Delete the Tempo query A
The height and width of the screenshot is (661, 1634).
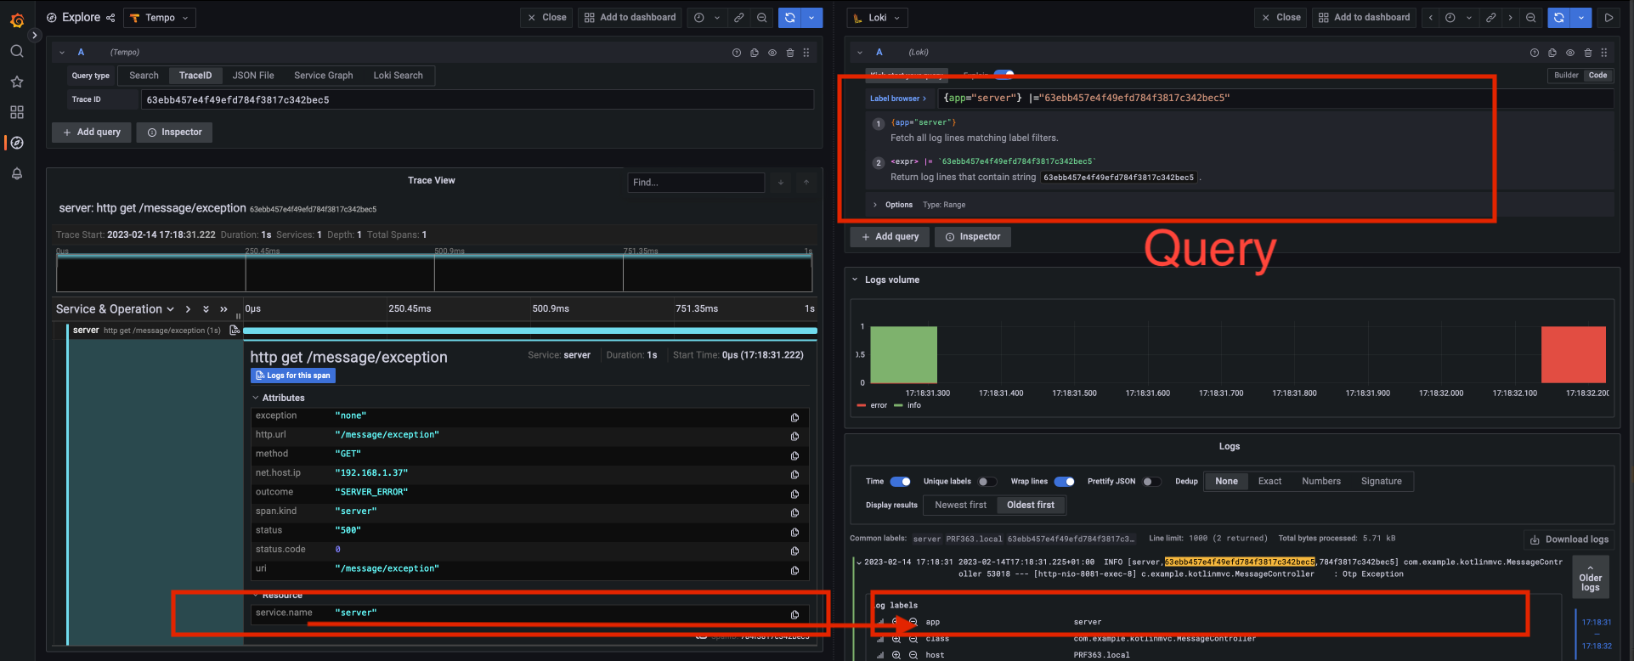click(x=790, y=53)
